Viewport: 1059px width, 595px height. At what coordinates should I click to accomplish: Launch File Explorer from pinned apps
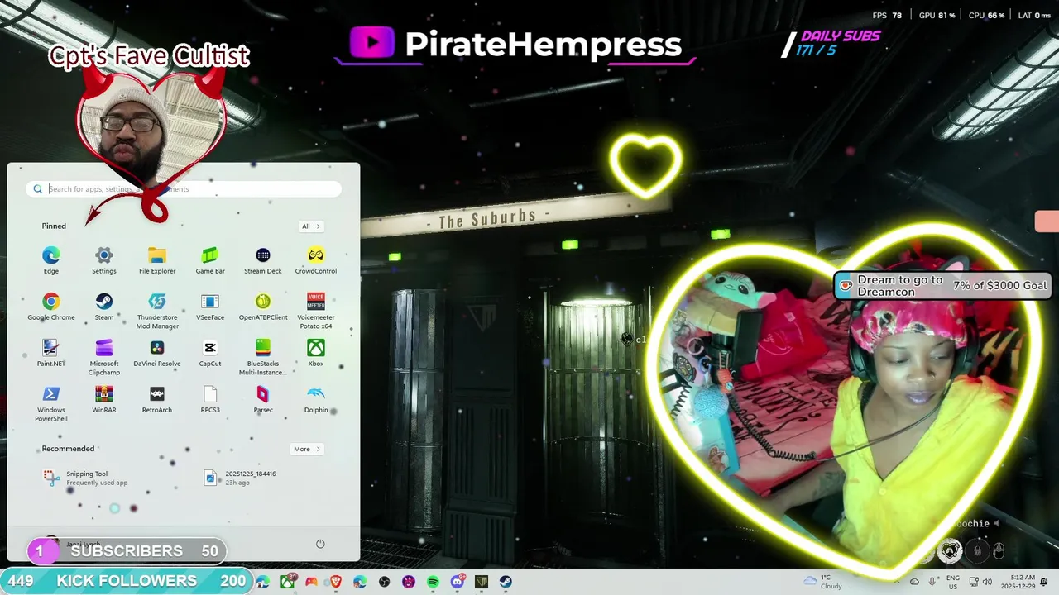point(157,260)
